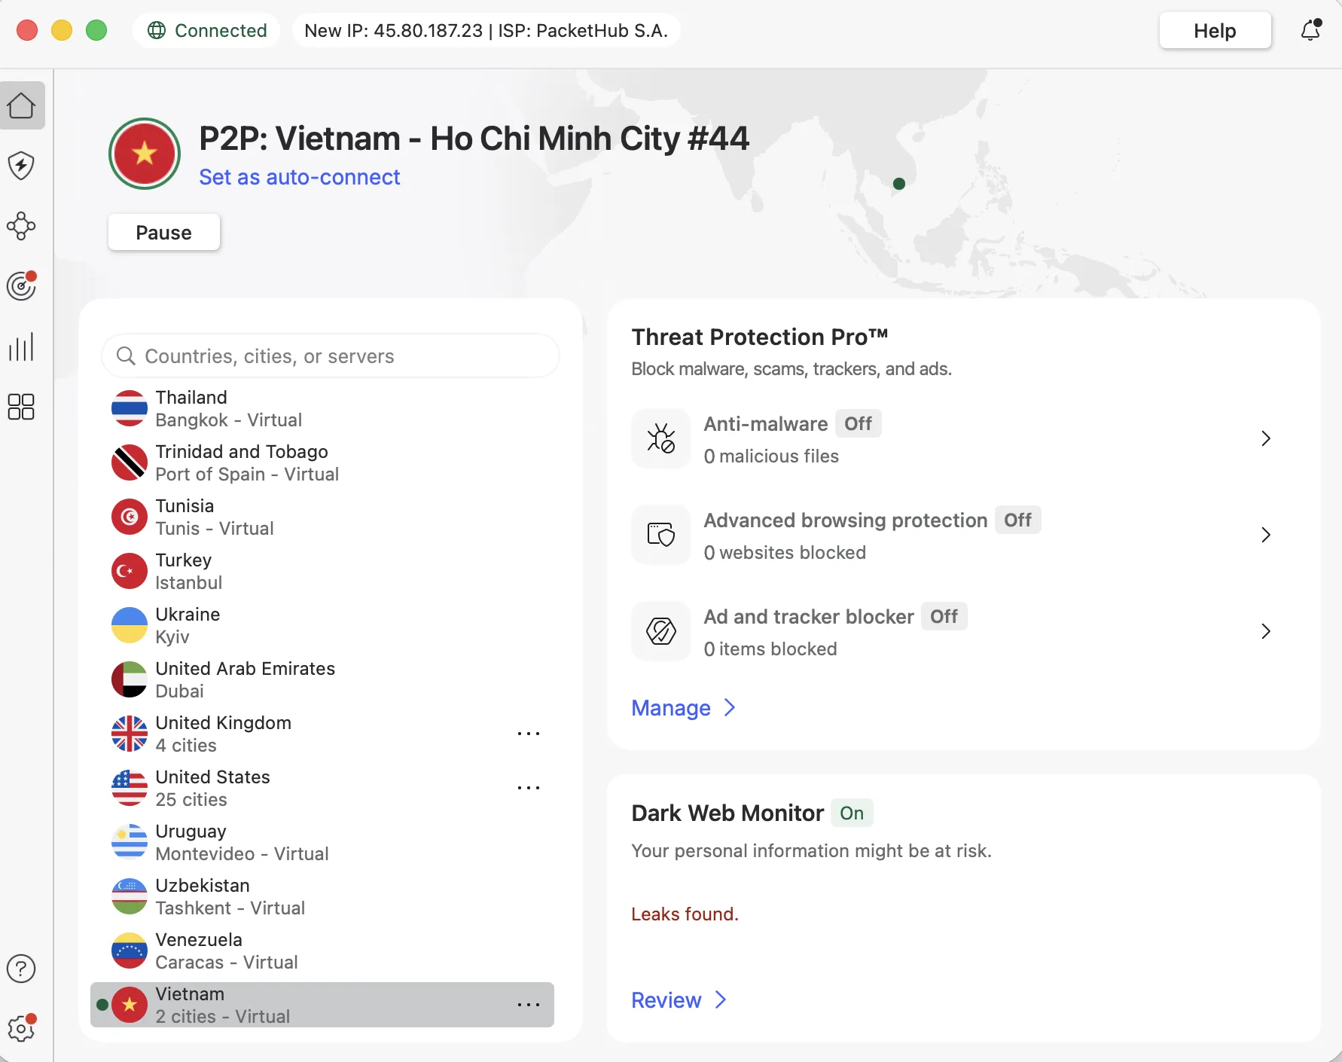Open the Help menu button
The width and height of the screenshot is (1342, 1062).
[x=1215, y=30]
